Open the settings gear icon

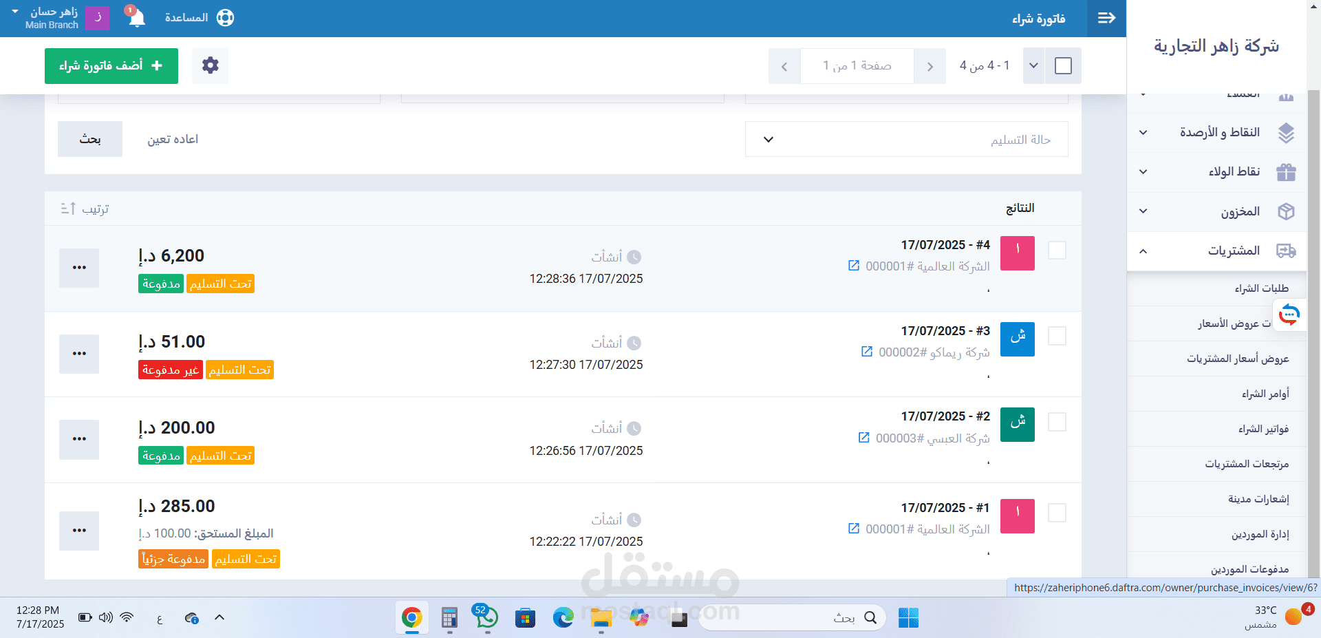210,65
